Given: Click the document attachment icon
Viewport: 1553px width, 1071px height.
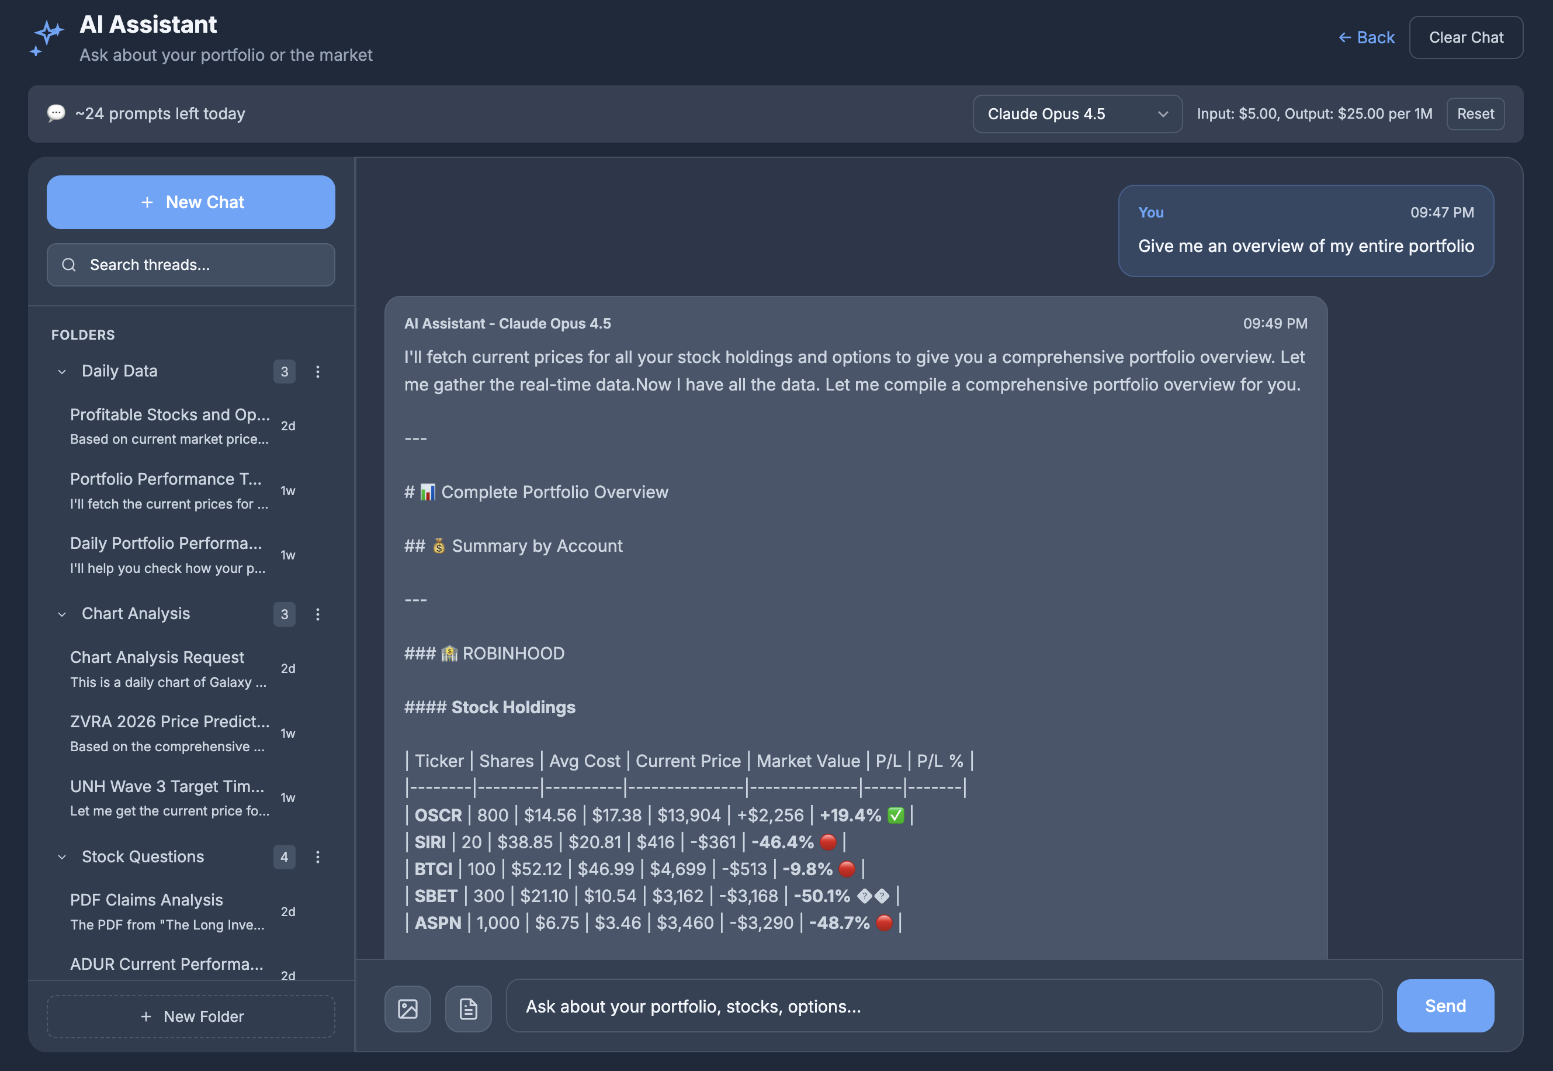Looking at the screenshot, I should pos(469,1008).
